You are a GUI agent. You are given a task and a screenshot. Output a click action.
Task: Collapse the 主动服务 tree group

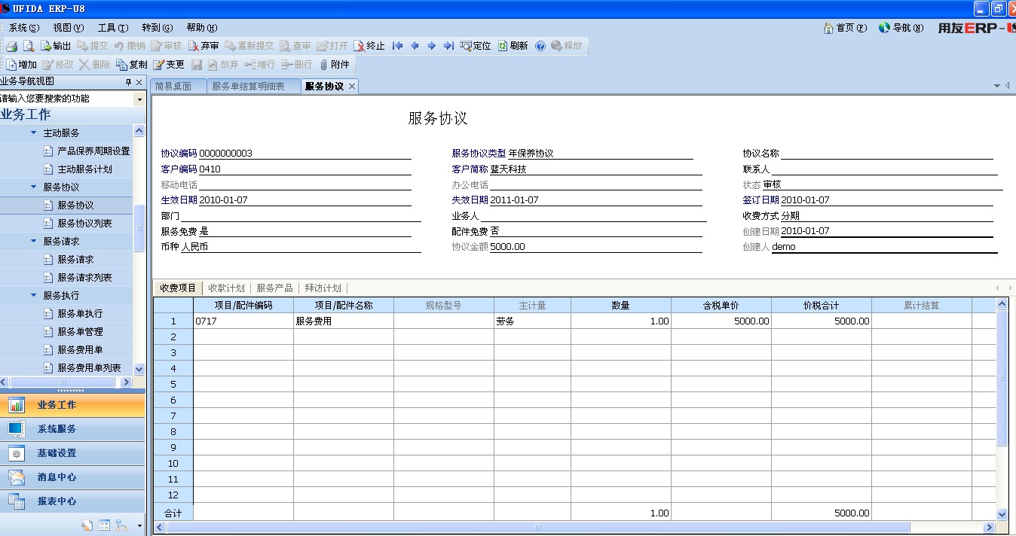pyautogui.click(x=34, y=133)
